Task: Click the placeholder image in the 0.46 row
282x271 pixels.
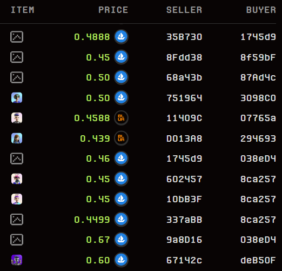Action: [17, 158]
